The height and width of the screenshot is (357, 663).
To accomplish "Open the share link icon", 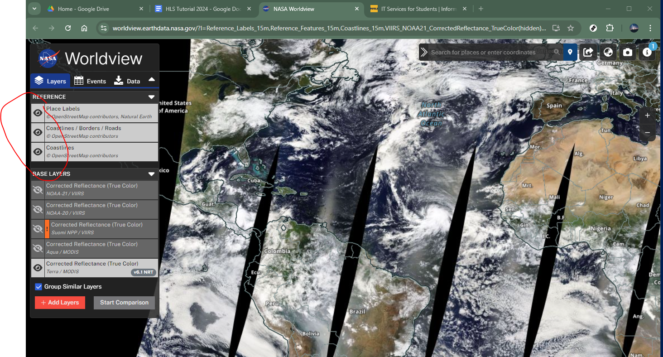I will (x=588, y=52).
